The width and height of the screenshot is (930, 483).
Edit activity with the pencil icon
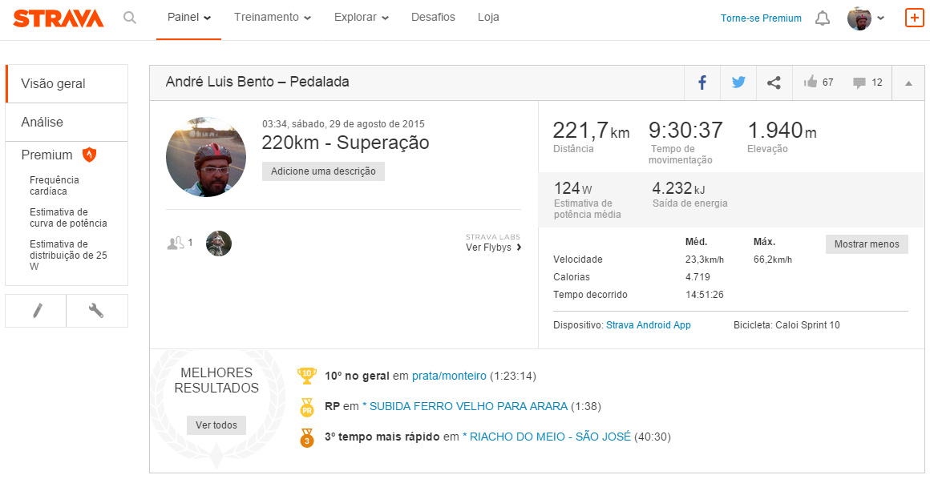coord(37,311)
